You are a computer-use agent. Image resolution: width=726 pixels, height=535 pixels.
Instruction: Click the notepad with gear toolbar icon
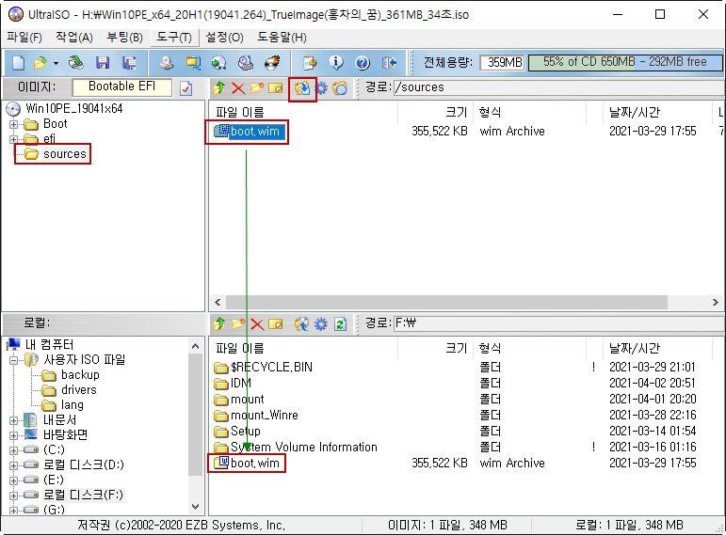pos(310,62)
